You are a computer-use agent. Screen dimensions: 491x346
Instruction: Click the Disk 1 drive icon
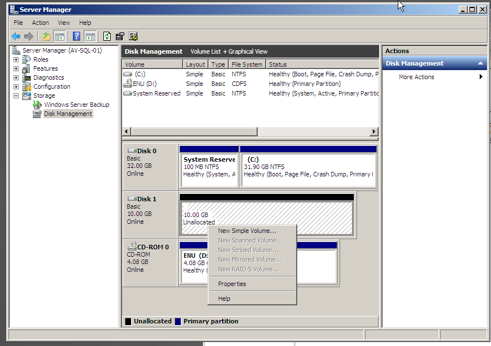click(x=132, y=198)
